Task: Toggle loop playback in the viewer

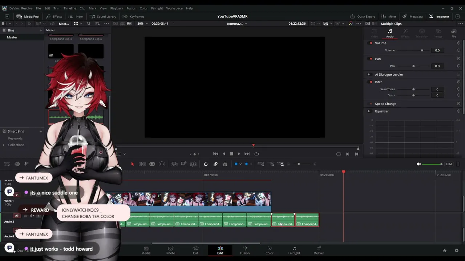Action: (x=256, y=154)
